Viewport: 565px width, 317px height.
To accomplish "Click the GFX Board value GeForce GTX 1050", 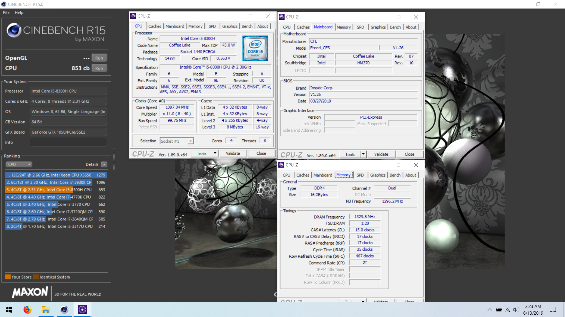I will [68, 132].
